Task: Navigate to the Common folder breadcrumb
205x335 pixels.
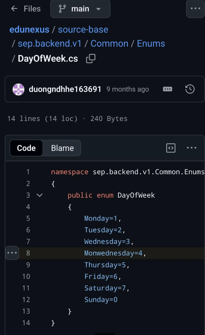Action: (x=109, y=44)
